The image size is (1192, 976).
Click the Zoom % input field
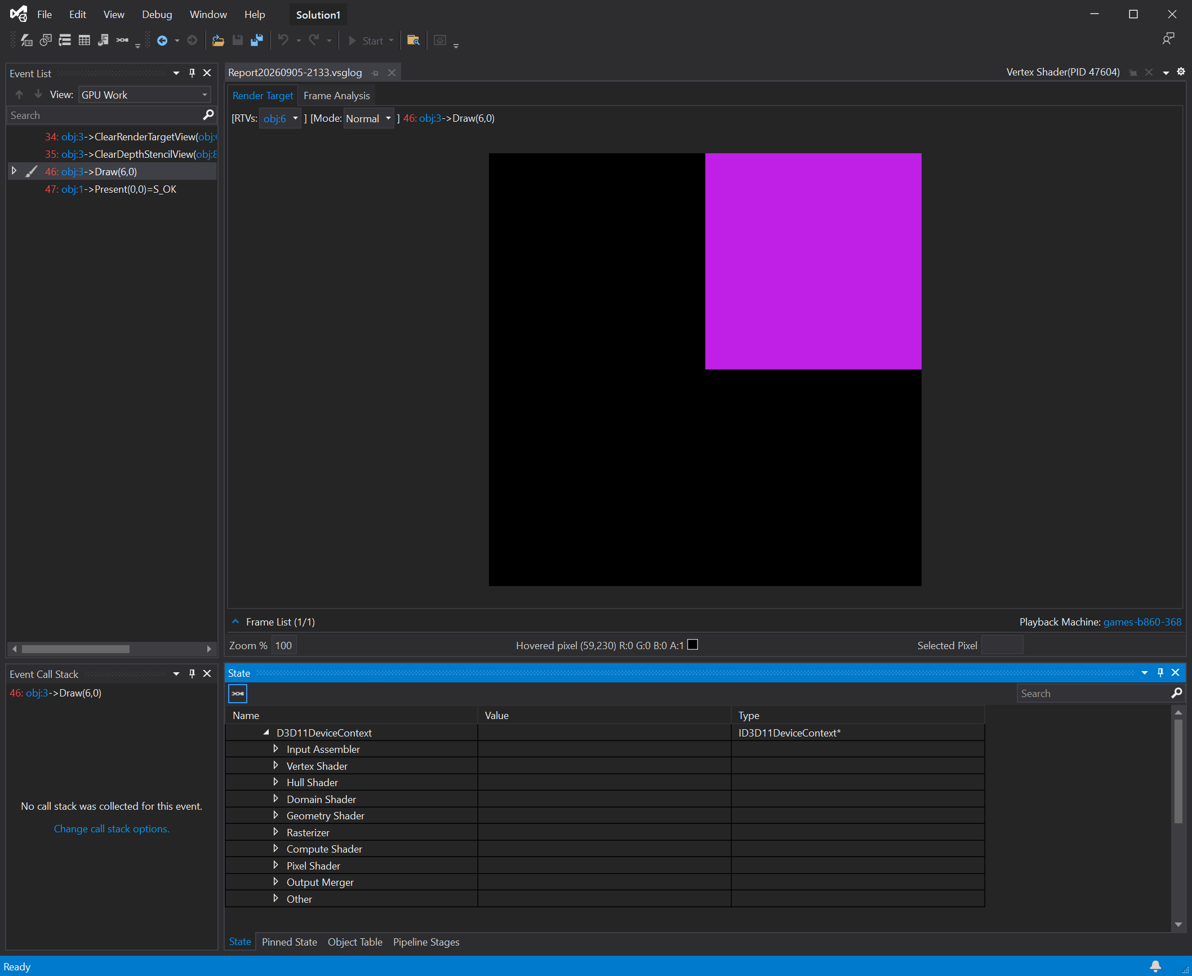click(284, 645)
